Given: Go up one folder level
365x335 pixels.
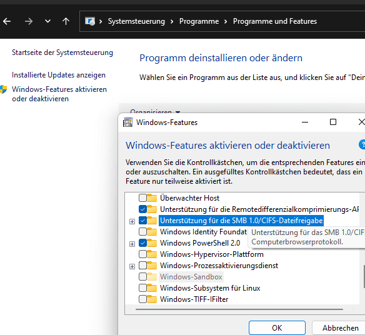Looking at the screenshot, I should pyautogui.click(x=66, y=21).
